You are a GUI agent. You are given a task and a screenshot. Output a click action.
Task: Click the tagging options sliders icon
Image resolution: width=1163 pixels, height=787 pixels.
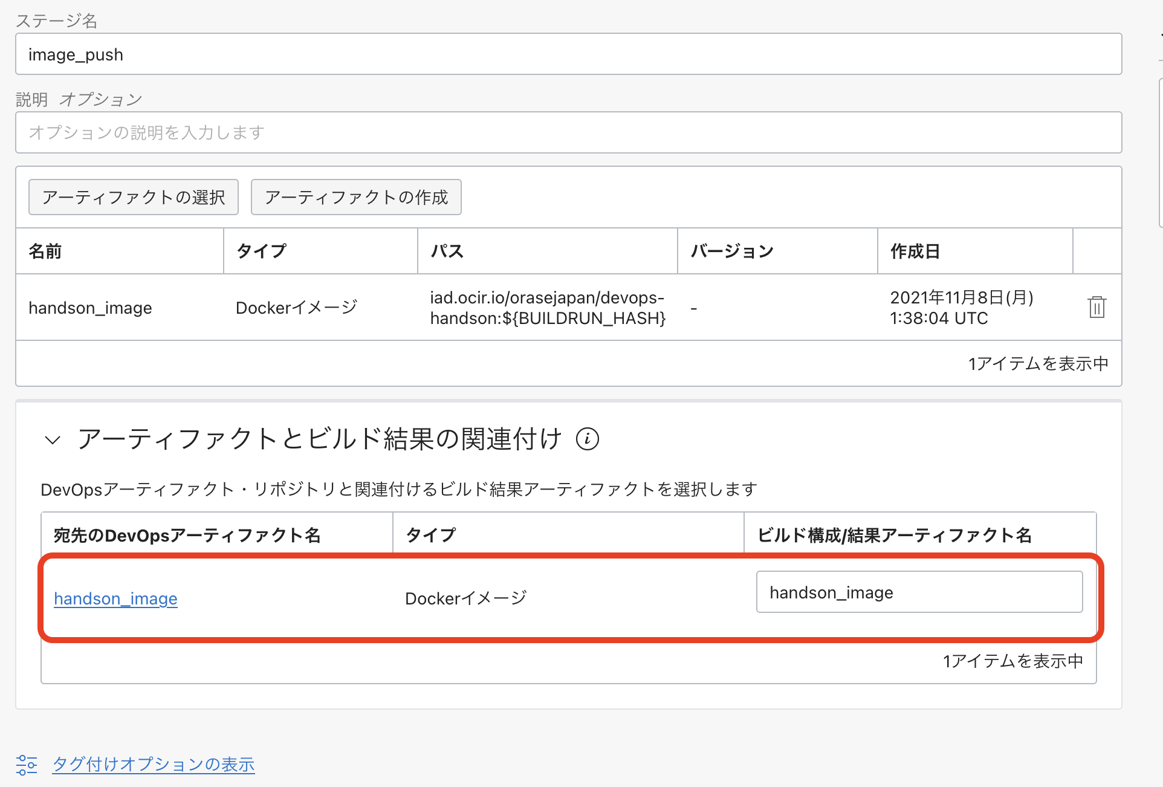coord(27,765)
